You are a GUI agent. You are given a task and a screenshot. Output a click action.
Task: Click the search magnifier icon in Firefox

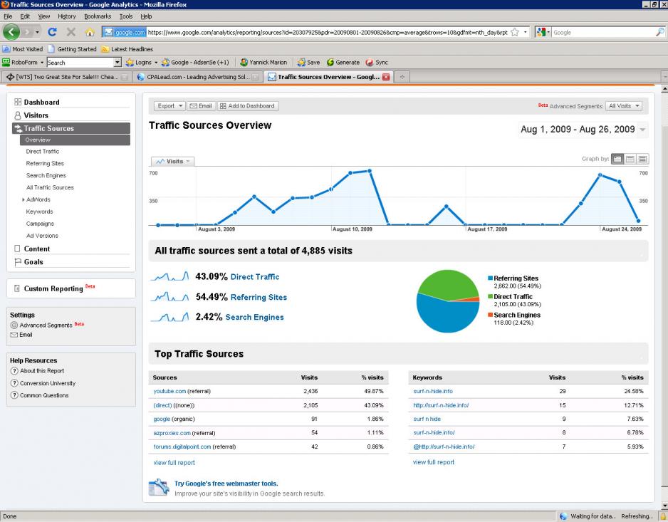(659, 32)
